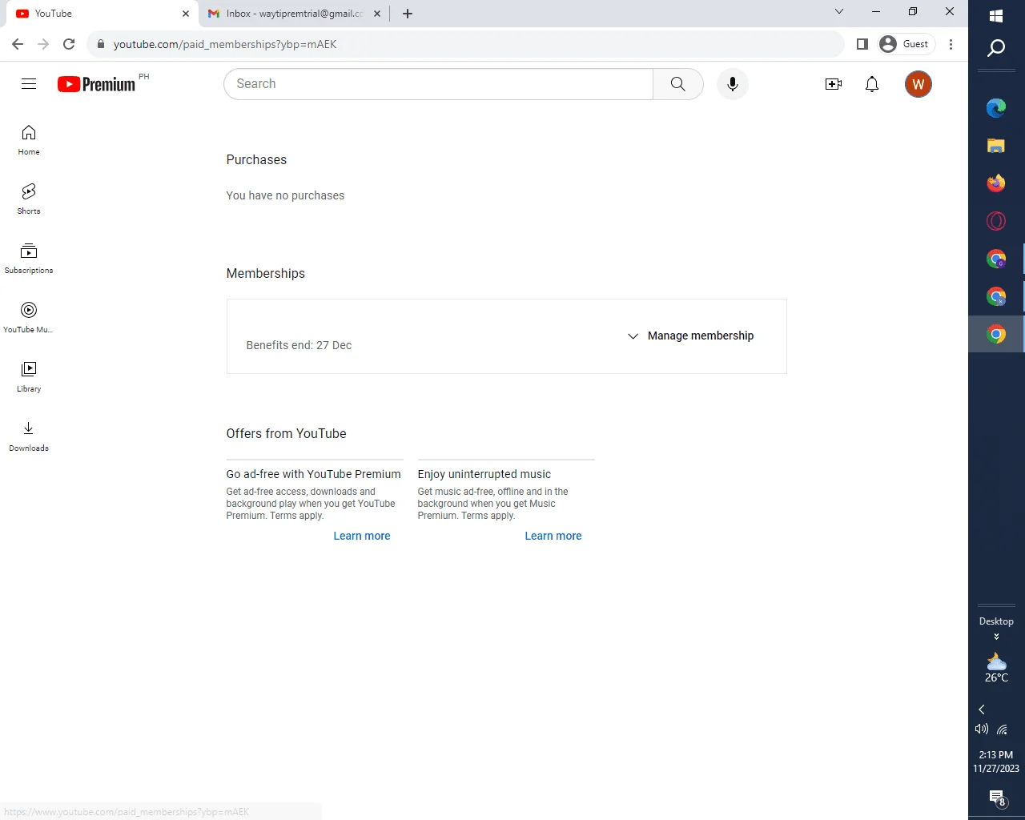The width and height of the screenshot is (1025, 820).
Task: Open YouTube Music in the sidebar
Action: pos(29,318)
